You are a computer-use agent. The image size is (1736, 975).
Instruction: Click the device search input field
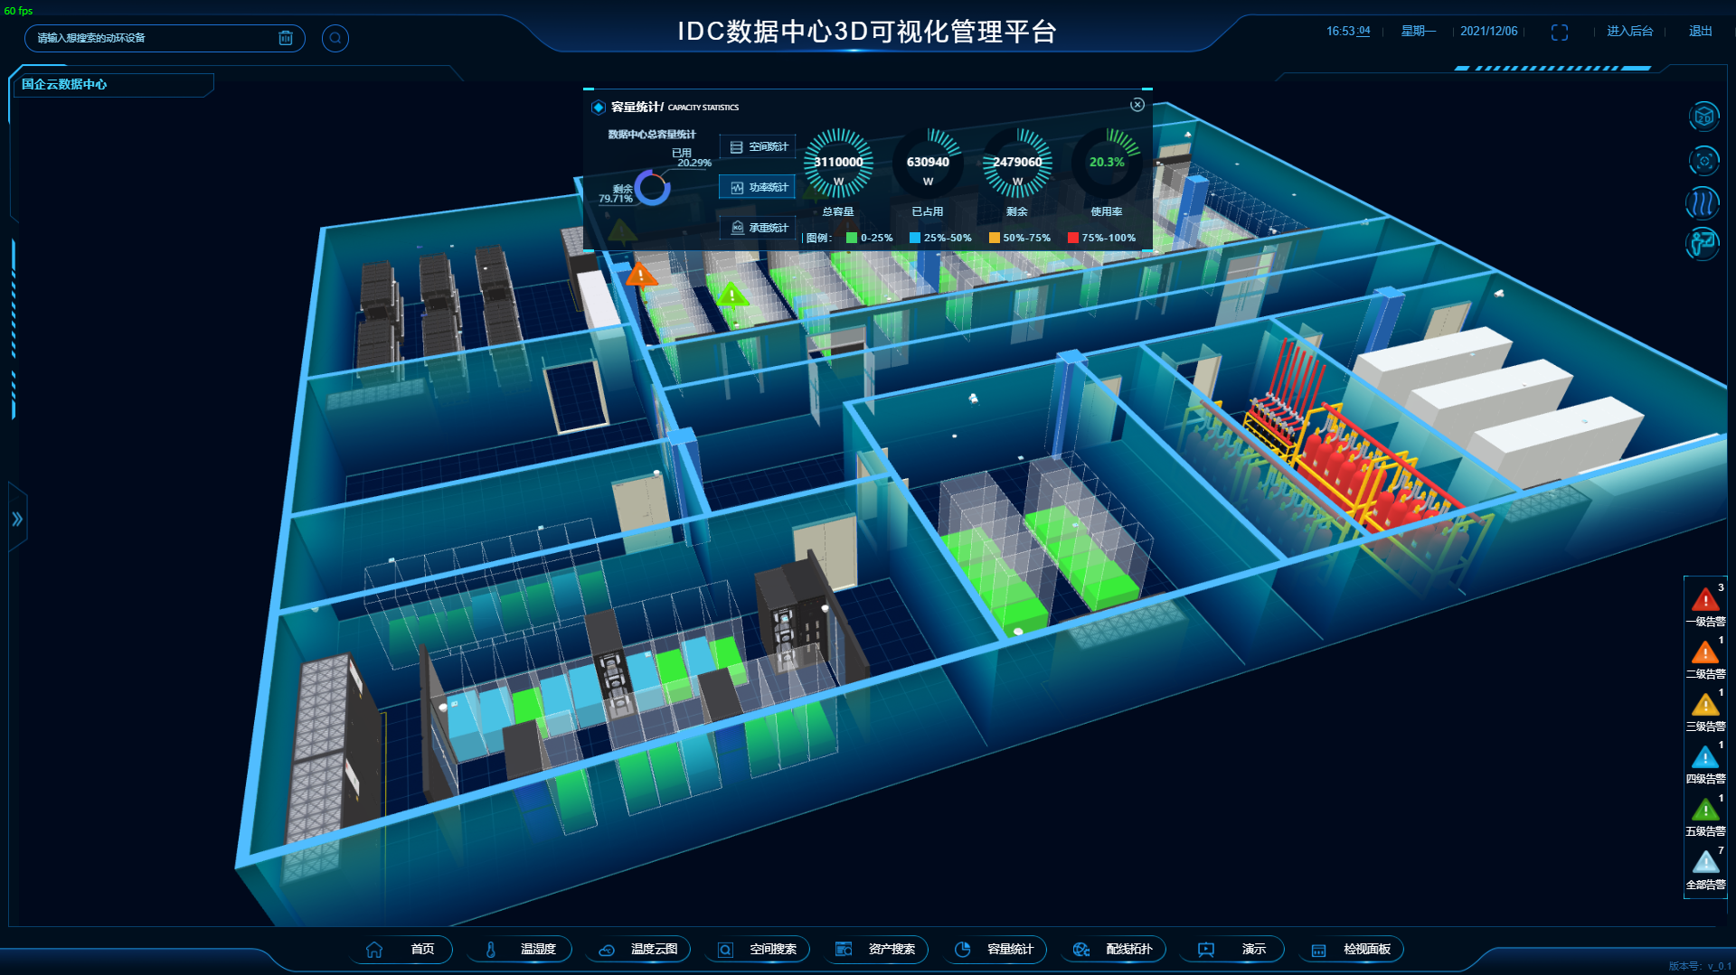coord(154,38)
